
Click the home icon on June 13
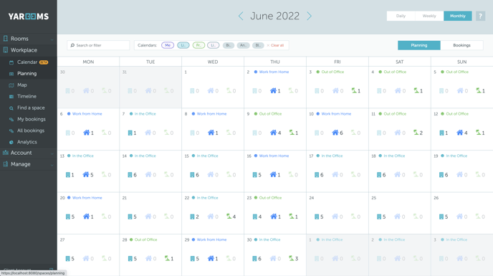[x=86, y=175]
